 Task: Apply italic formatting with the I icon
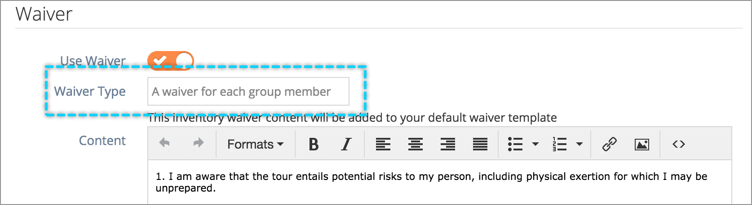coord(346,144)
